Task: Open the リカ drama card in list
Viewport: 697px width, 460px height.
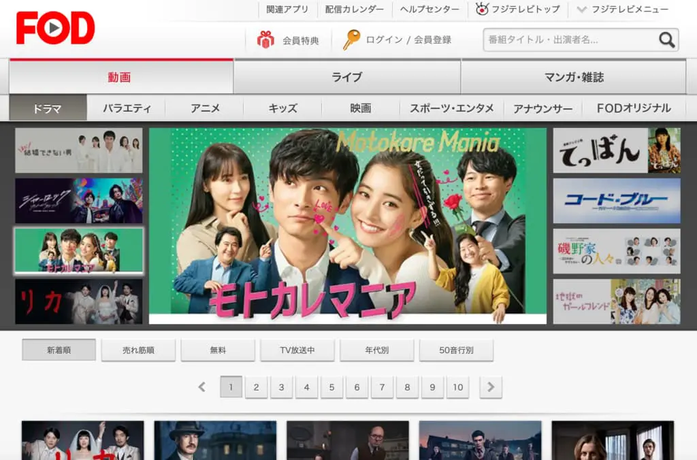Action: [82, 440]
